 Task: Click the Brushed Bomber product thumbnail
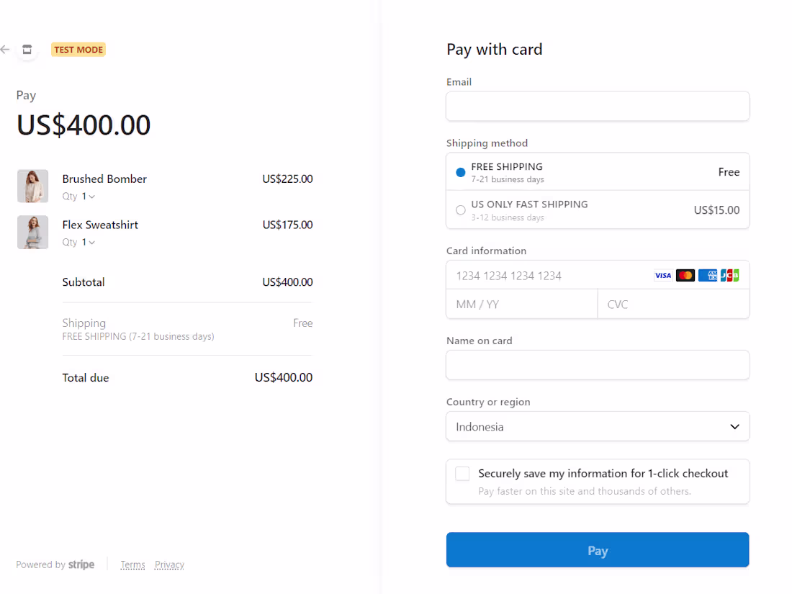(x=32, y=186)
